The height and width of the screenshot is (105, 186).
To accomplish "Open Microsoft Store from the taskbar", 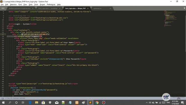I will tap(43, 103).
